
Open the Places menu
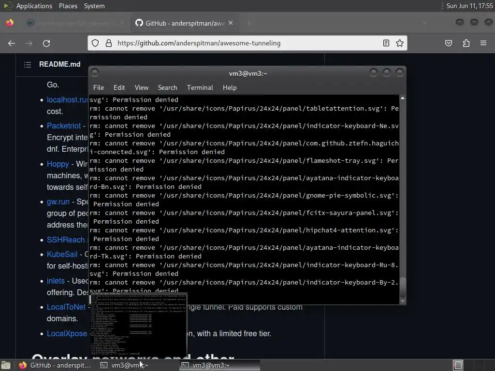click(x=68, y=6)
